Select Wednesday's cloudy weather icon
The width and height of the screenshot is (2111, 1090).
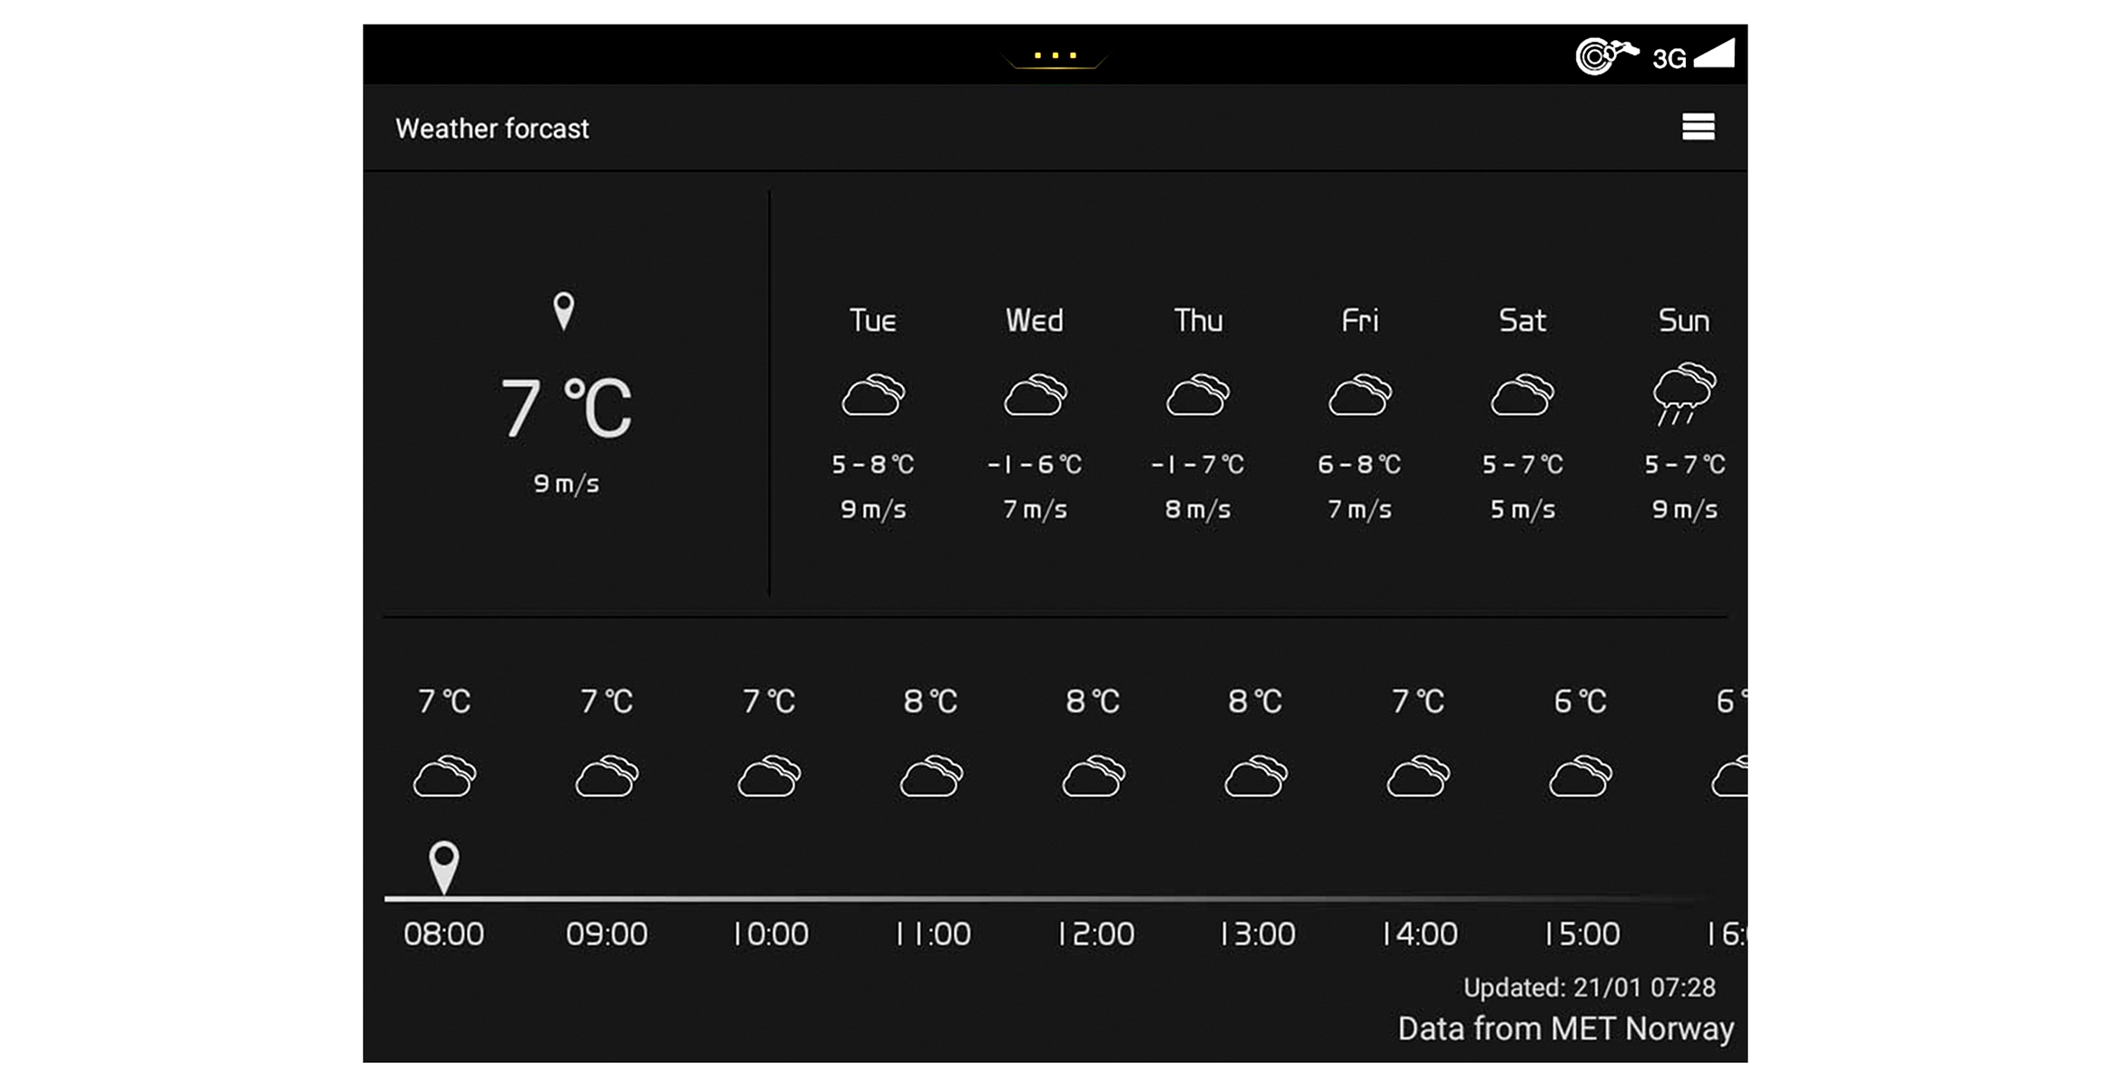point(1036,394)
